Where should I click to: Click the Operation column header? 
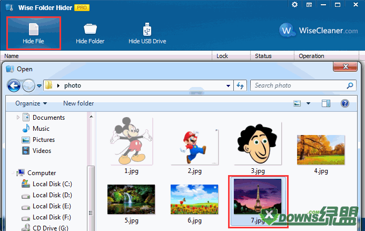click(311, 56)
